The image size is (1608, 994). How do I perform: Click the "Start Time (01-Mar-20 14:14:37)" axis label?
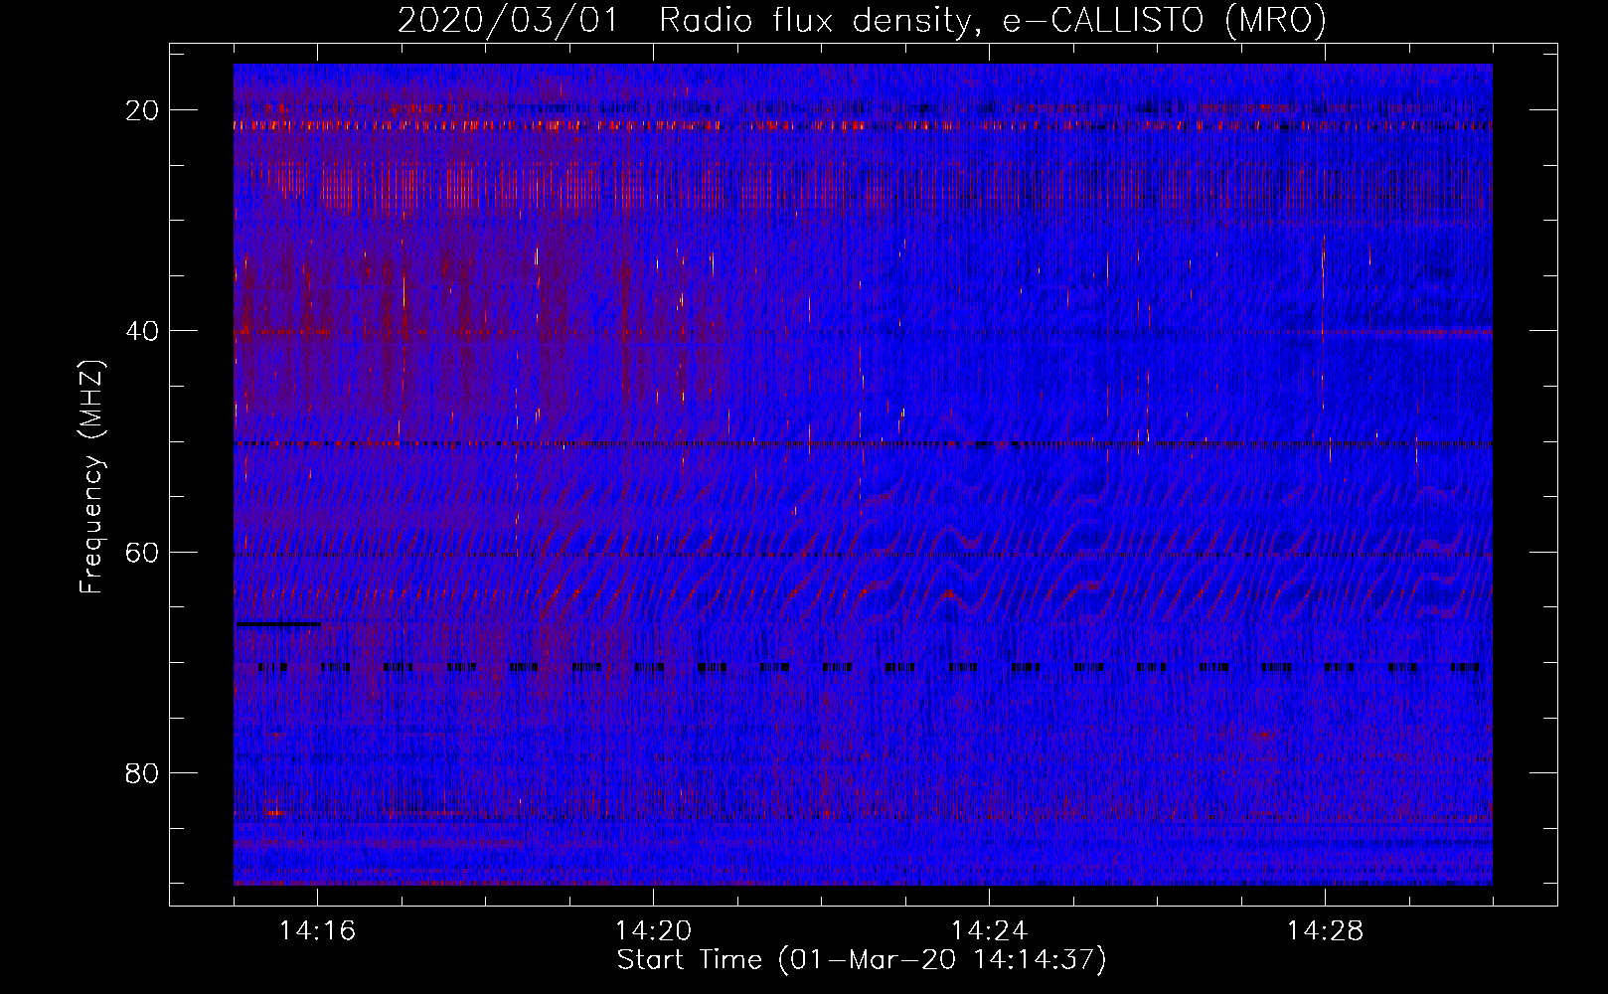pos(862,960)
